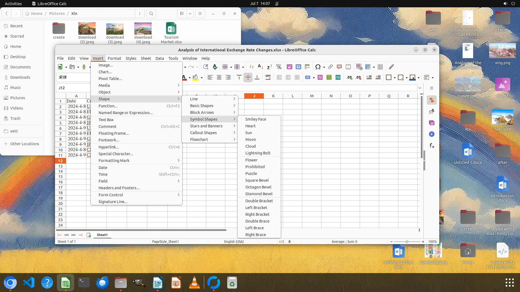Expand the Borders dropdown arrow
The height and width of the screenshot is (292, 520).
point(395,78)
